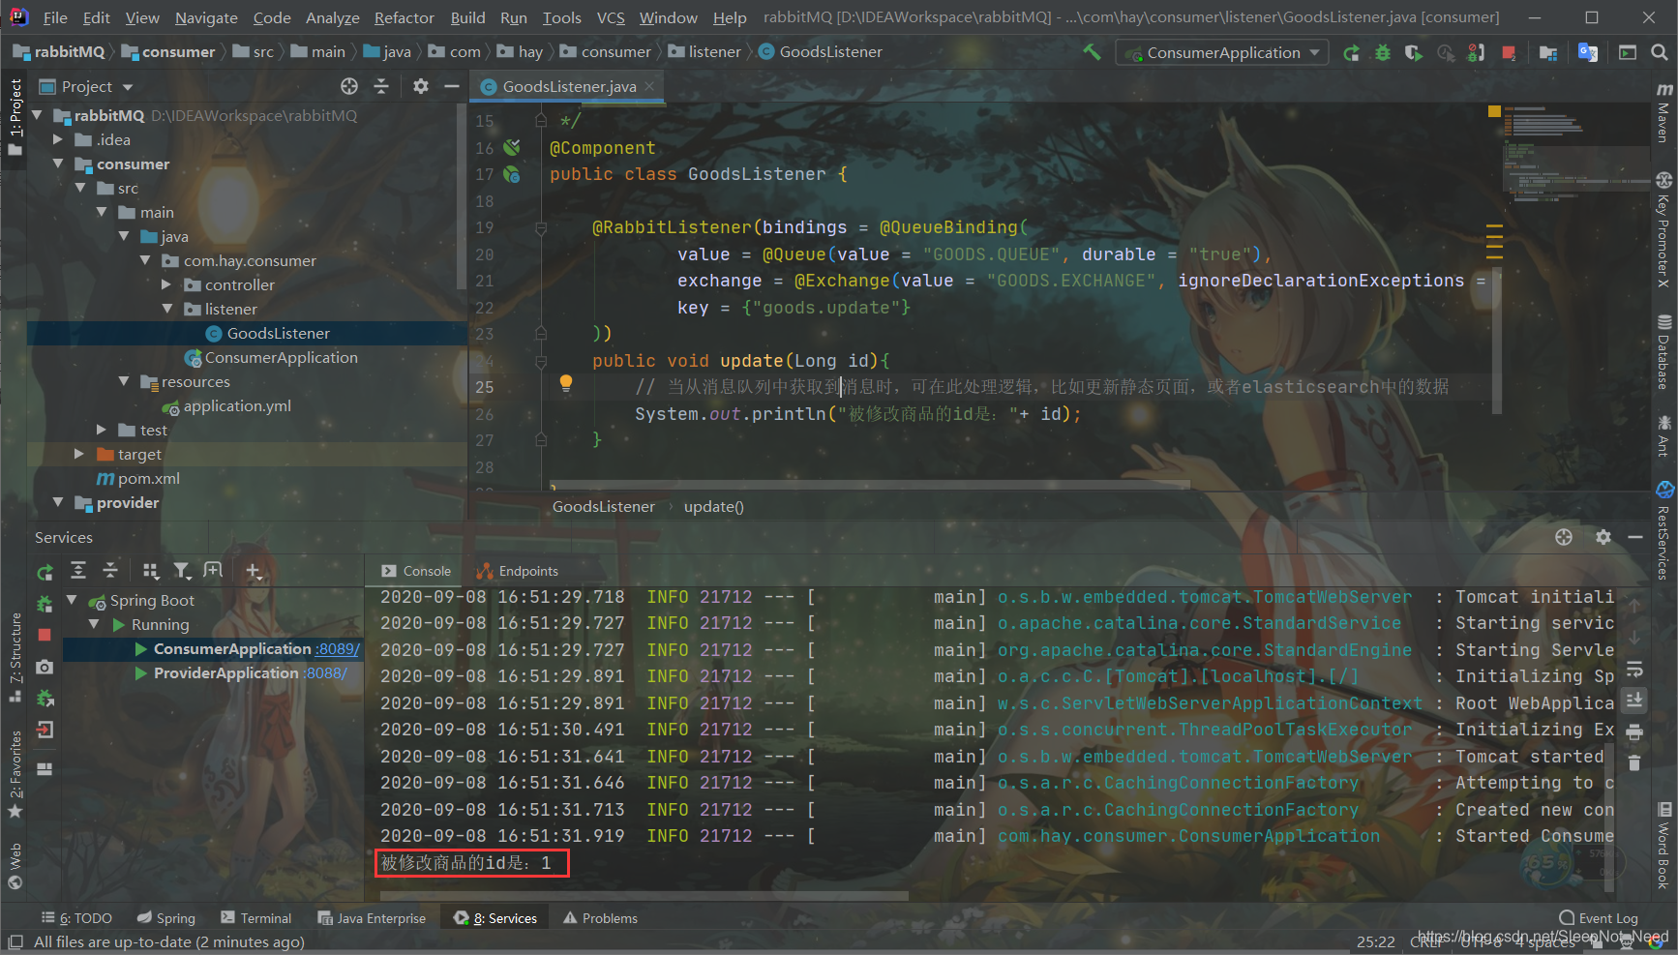1678x955 pixels.
Task: Open the Event Log
Action: tap(1599, 918)
